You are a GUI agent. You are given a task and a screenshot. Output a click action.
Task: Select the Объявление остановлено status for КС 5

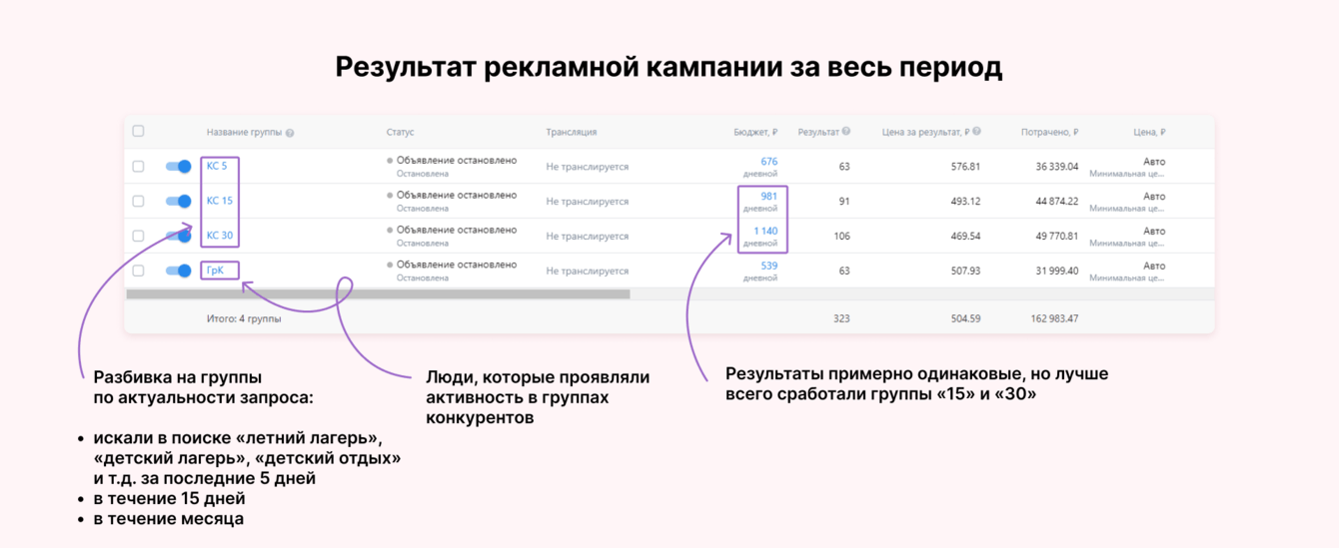[457, 160]
